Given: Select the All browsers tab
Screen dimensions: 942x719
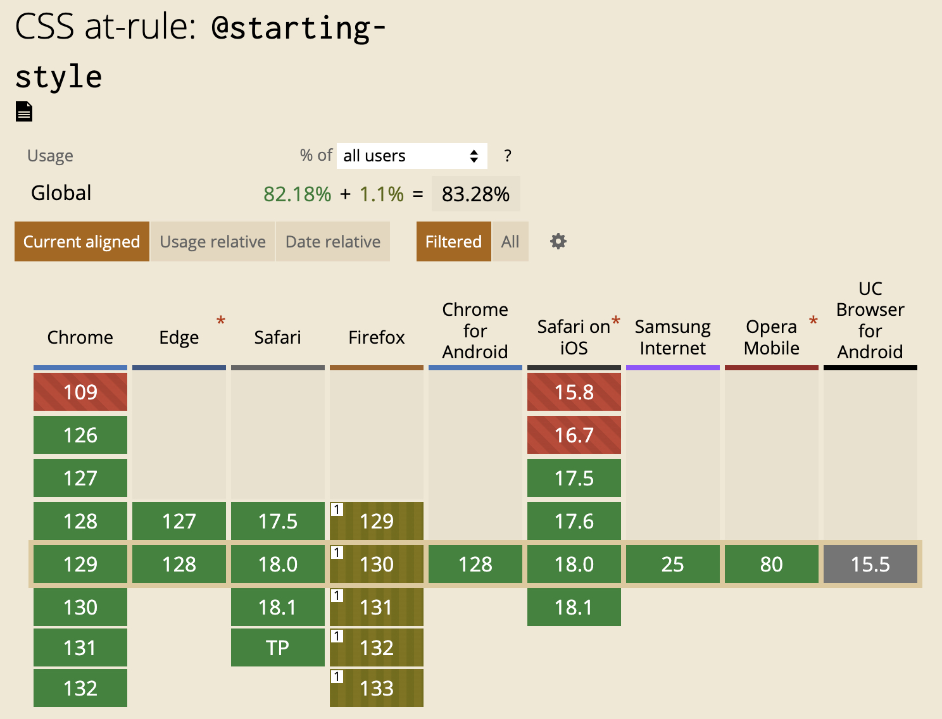Looking at the screenshot, I should coord(510,242).
